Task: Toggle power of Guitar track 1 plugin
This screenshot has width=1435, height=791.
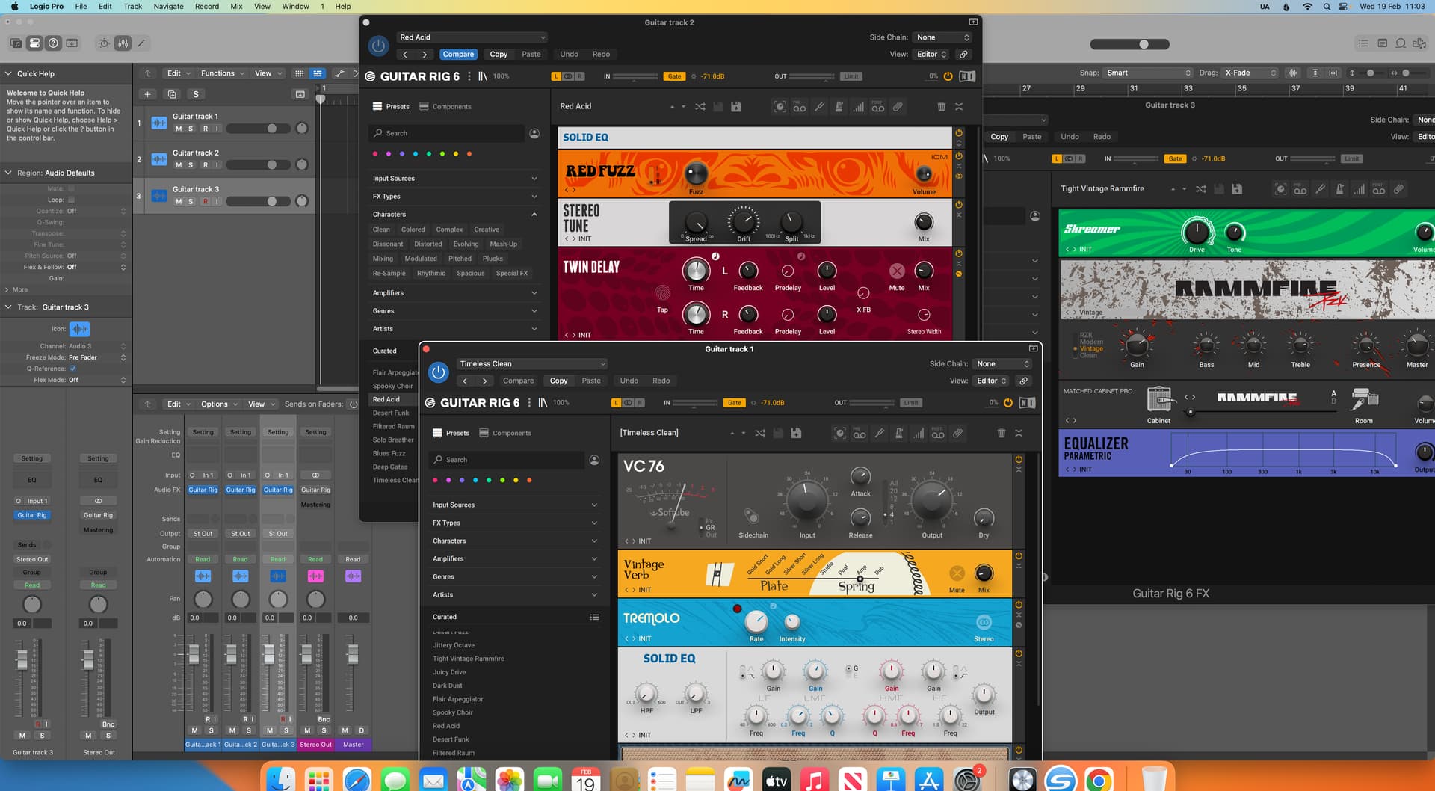Action: tap(439, 372)
